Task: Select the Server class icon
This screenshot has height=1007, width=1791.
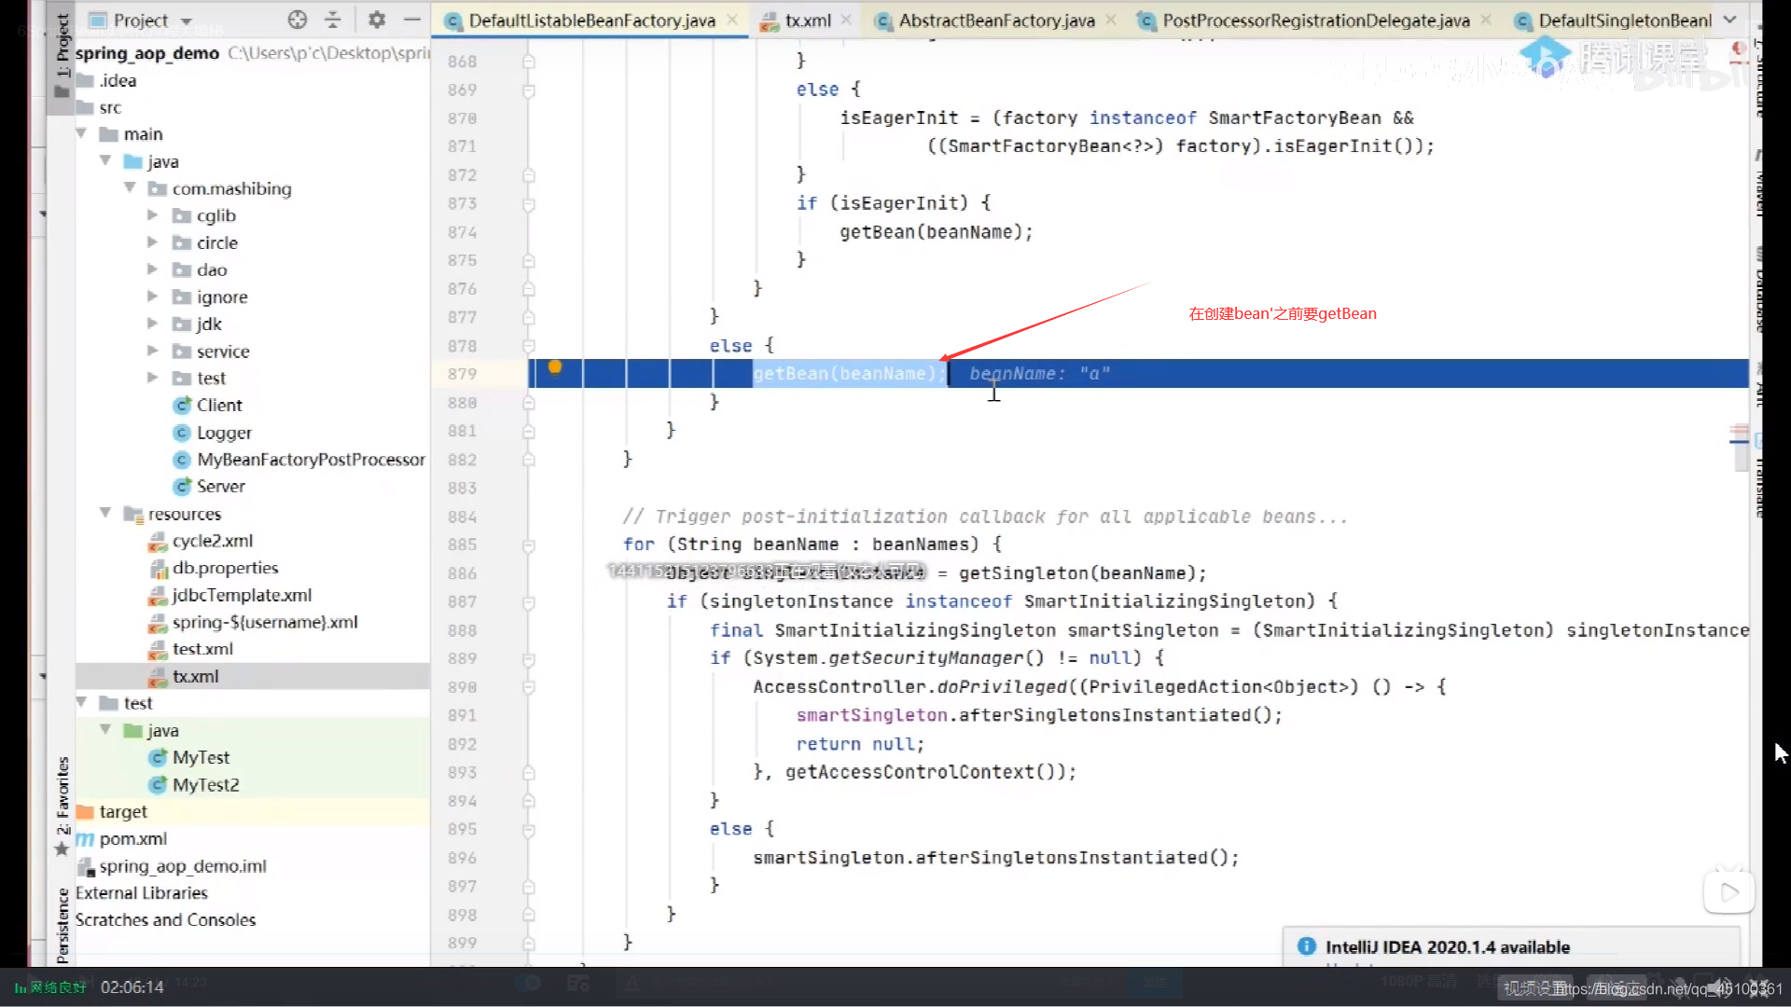Action: [182, 487]
